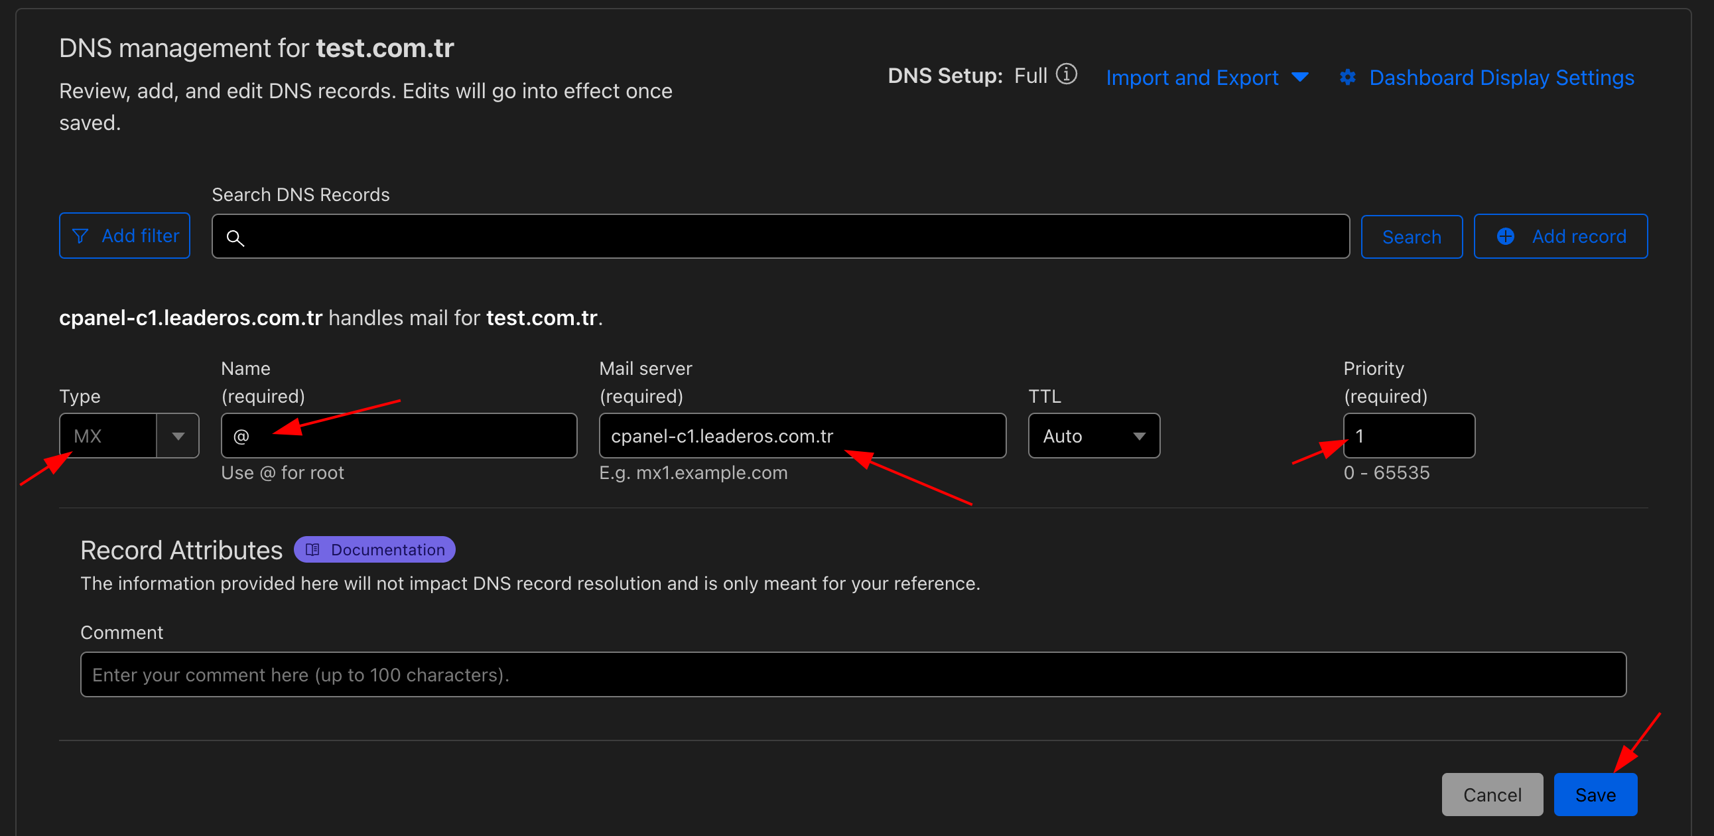Click the magnifier icon in search field

click(235, 238)
